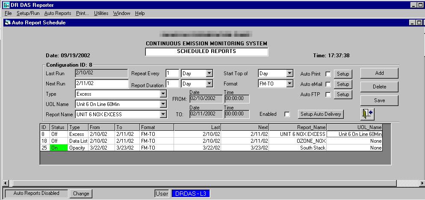This screenshot has height=200, width=425.
Task: Tick the Enabled checkbox
Action: pyautogui.click(x=287, y=114)
